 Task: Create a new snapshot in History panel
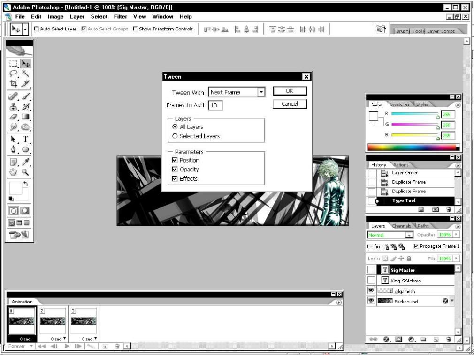(436, 209)
